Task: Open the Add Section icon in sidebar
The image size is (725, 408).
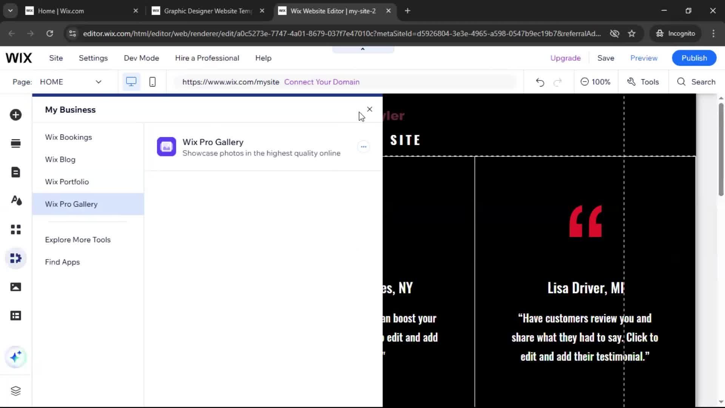Action: pos(15,144)
